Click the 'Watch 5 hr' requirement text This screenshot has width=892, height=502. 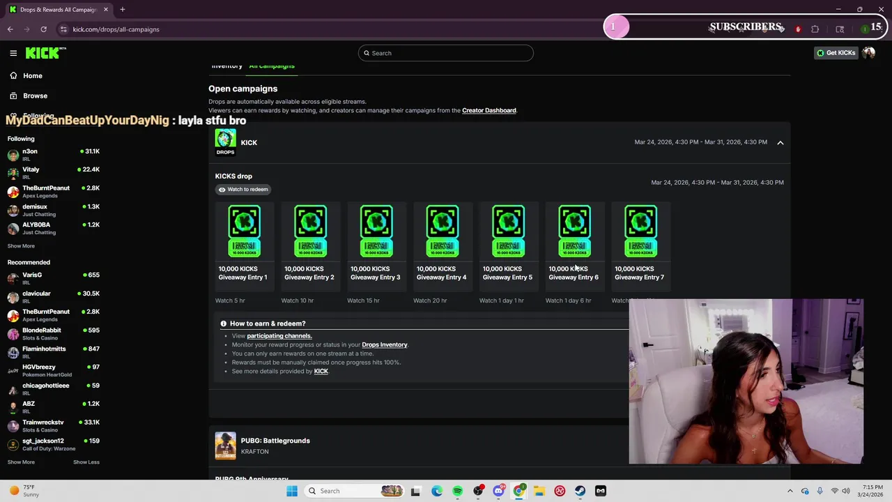click(230, 301)
